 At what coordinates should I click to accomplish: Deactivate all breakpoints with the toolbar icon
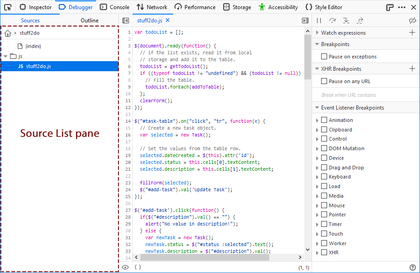tap(413, 20)
